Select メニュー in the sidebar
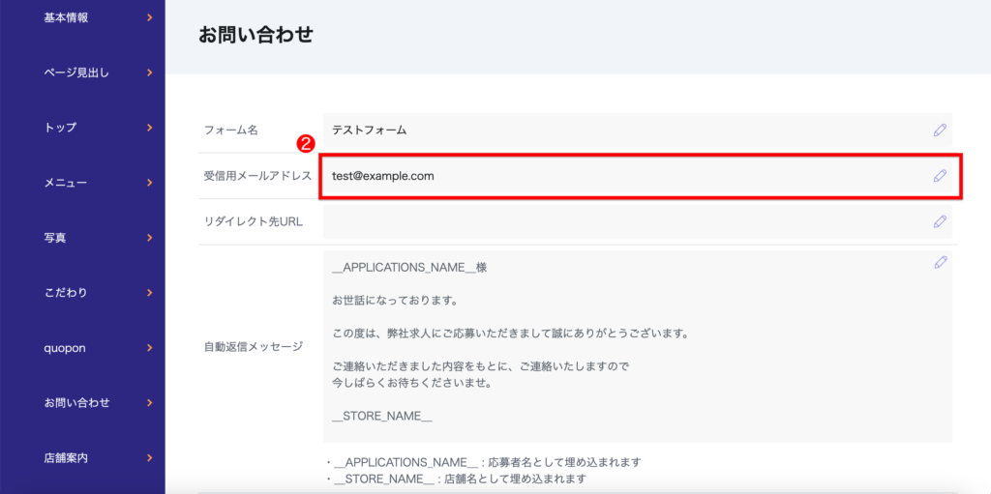 pyautogui.click(x=65, y=183)
